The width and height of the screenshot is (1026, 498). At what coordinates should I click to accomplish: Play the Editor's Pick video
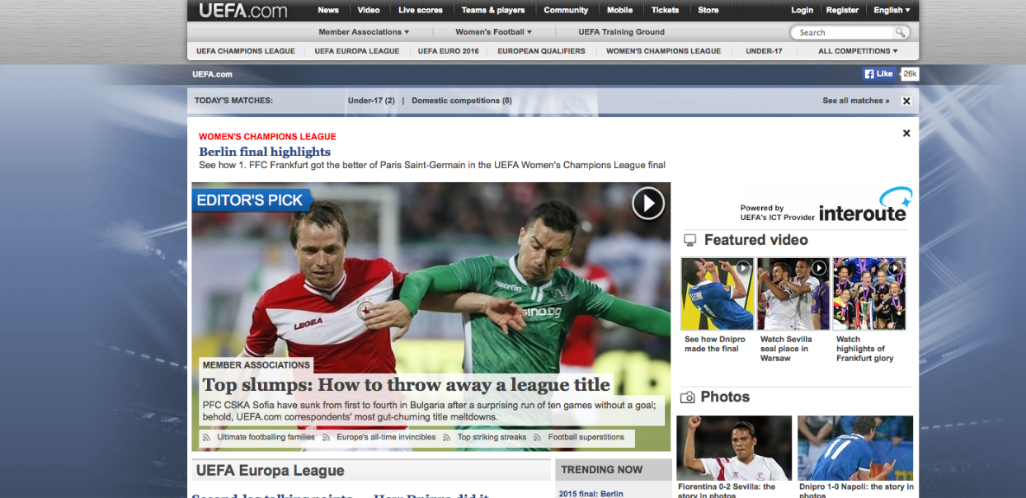[648, 203]
